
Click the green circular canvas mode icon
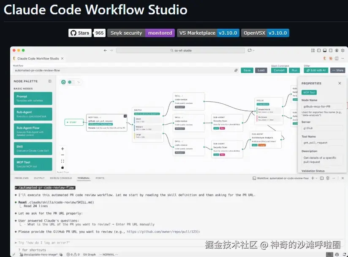pyautogui.click(x=63, y=82)
